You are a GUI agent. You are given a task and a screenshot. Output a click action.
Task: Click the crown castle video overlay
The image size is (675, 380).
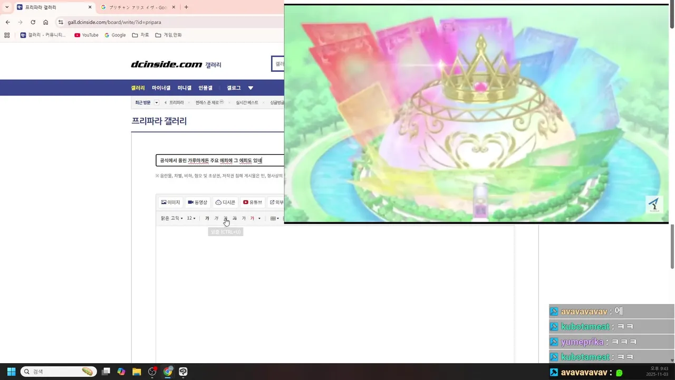[x=476, y=114]
